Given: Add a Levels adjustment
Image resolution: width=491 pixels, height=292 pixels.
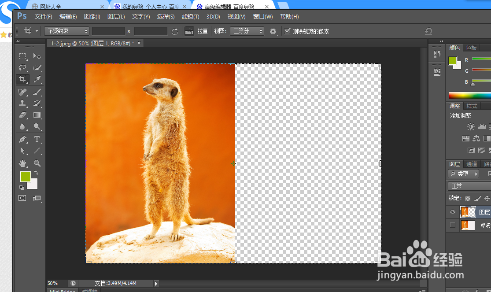Looking at the screenshot, I should point(482,126).
